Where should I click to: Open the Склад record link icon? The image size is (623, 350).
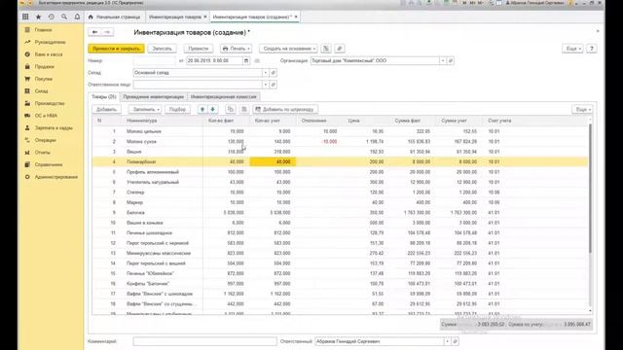coord(273,73)
